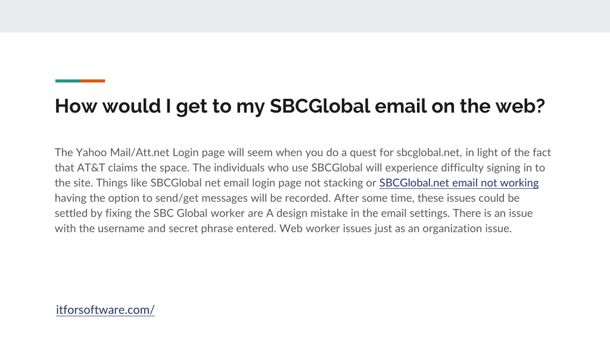Click 'AT&T' in the second line

click(91, 167)
